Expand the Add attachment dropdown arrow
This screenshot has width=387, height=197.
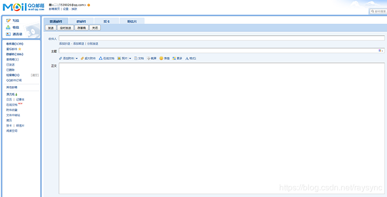pos(76,59)
